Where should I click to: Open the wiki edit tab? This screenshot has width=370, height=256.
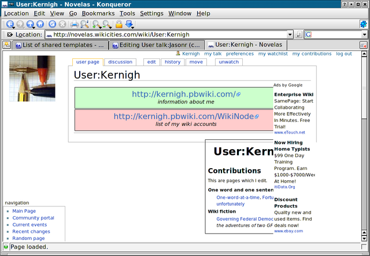click(151, 62)
